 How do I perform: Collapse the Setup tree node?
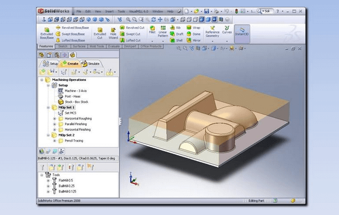coord(48,86)
